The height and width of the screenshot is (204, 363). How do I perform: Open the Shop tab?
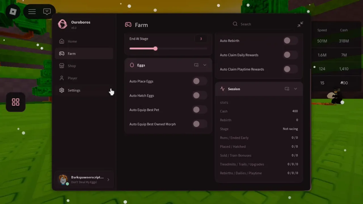coord(84,66)
